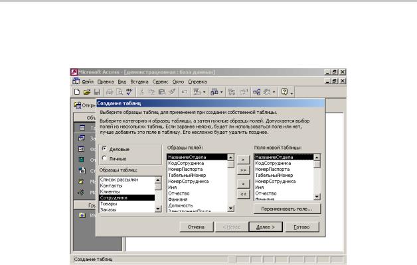Click down arrow of Образцы полей scrollbar
The image size is (417, 265).
[x=230, y=208]
